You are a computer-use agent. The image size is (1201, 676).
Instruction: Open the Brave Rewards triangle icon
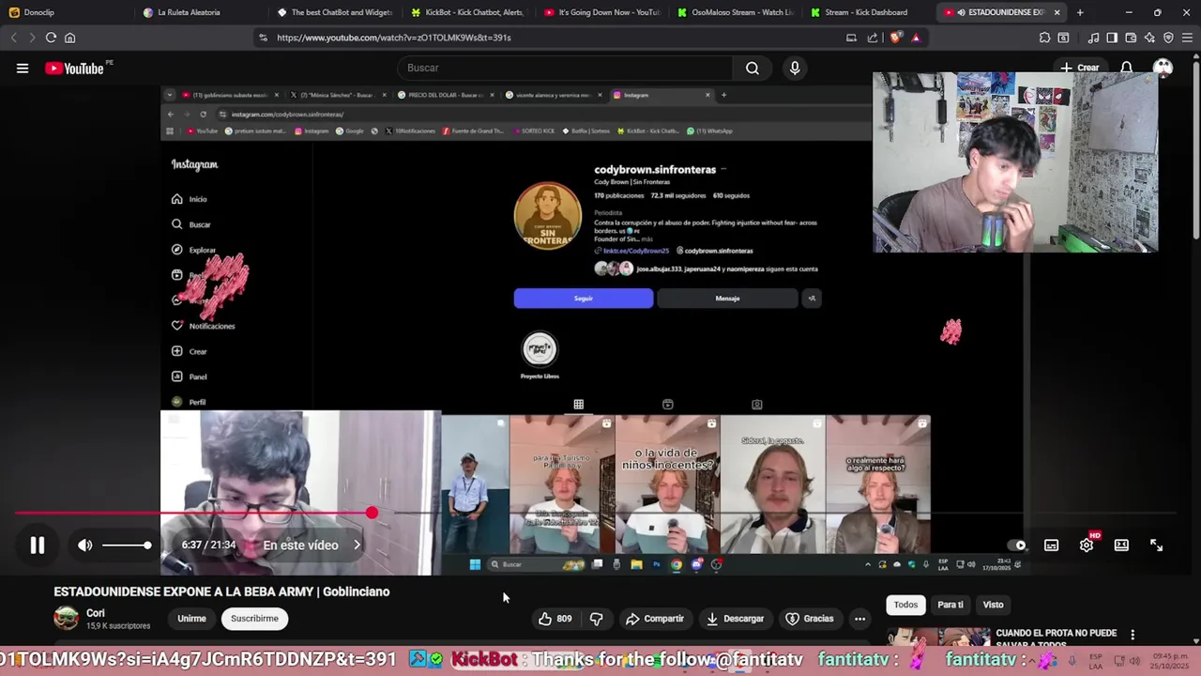(916, 38)
